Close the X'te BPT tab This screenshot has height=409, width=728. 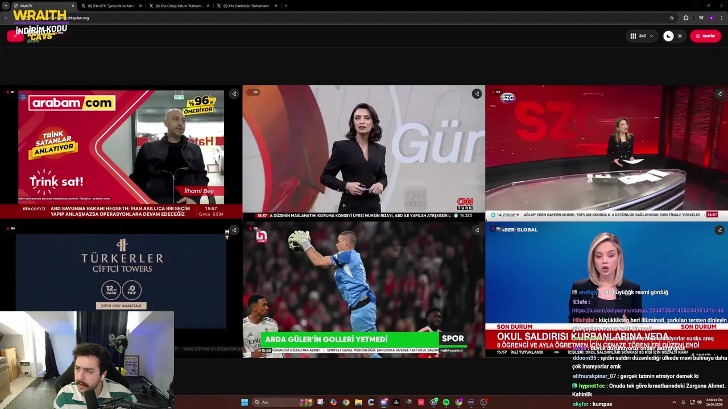pos(140,6)
